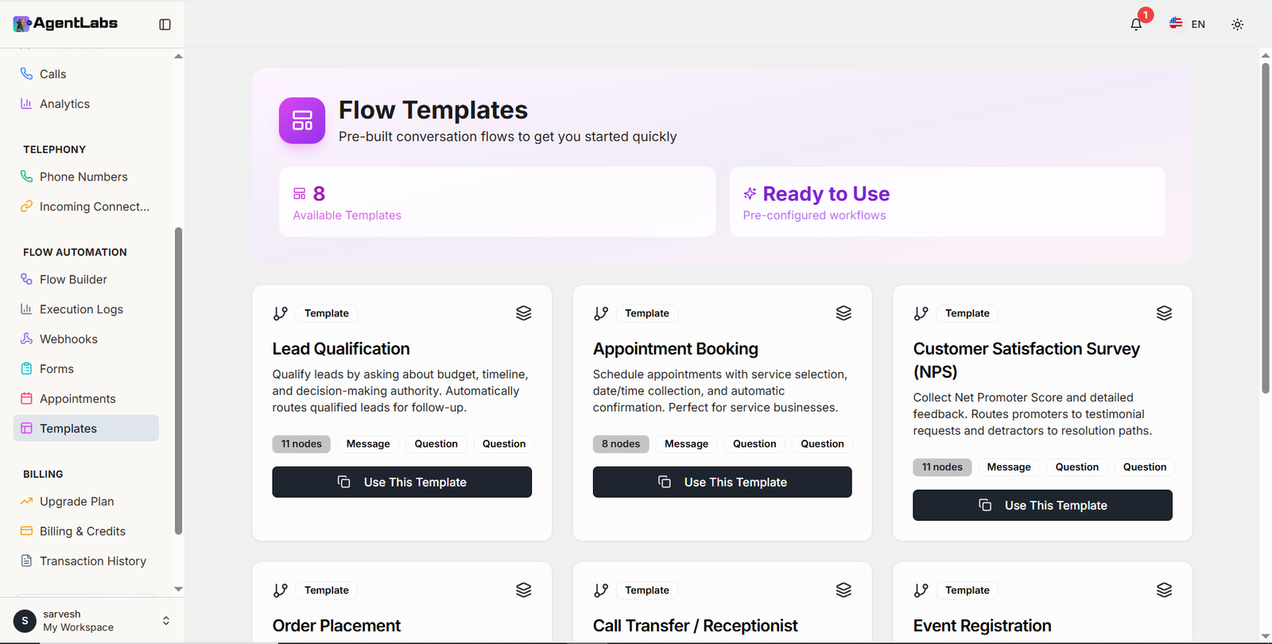Click the Incoming Connections link icon
1272x644 pixels.
[26, 206]
